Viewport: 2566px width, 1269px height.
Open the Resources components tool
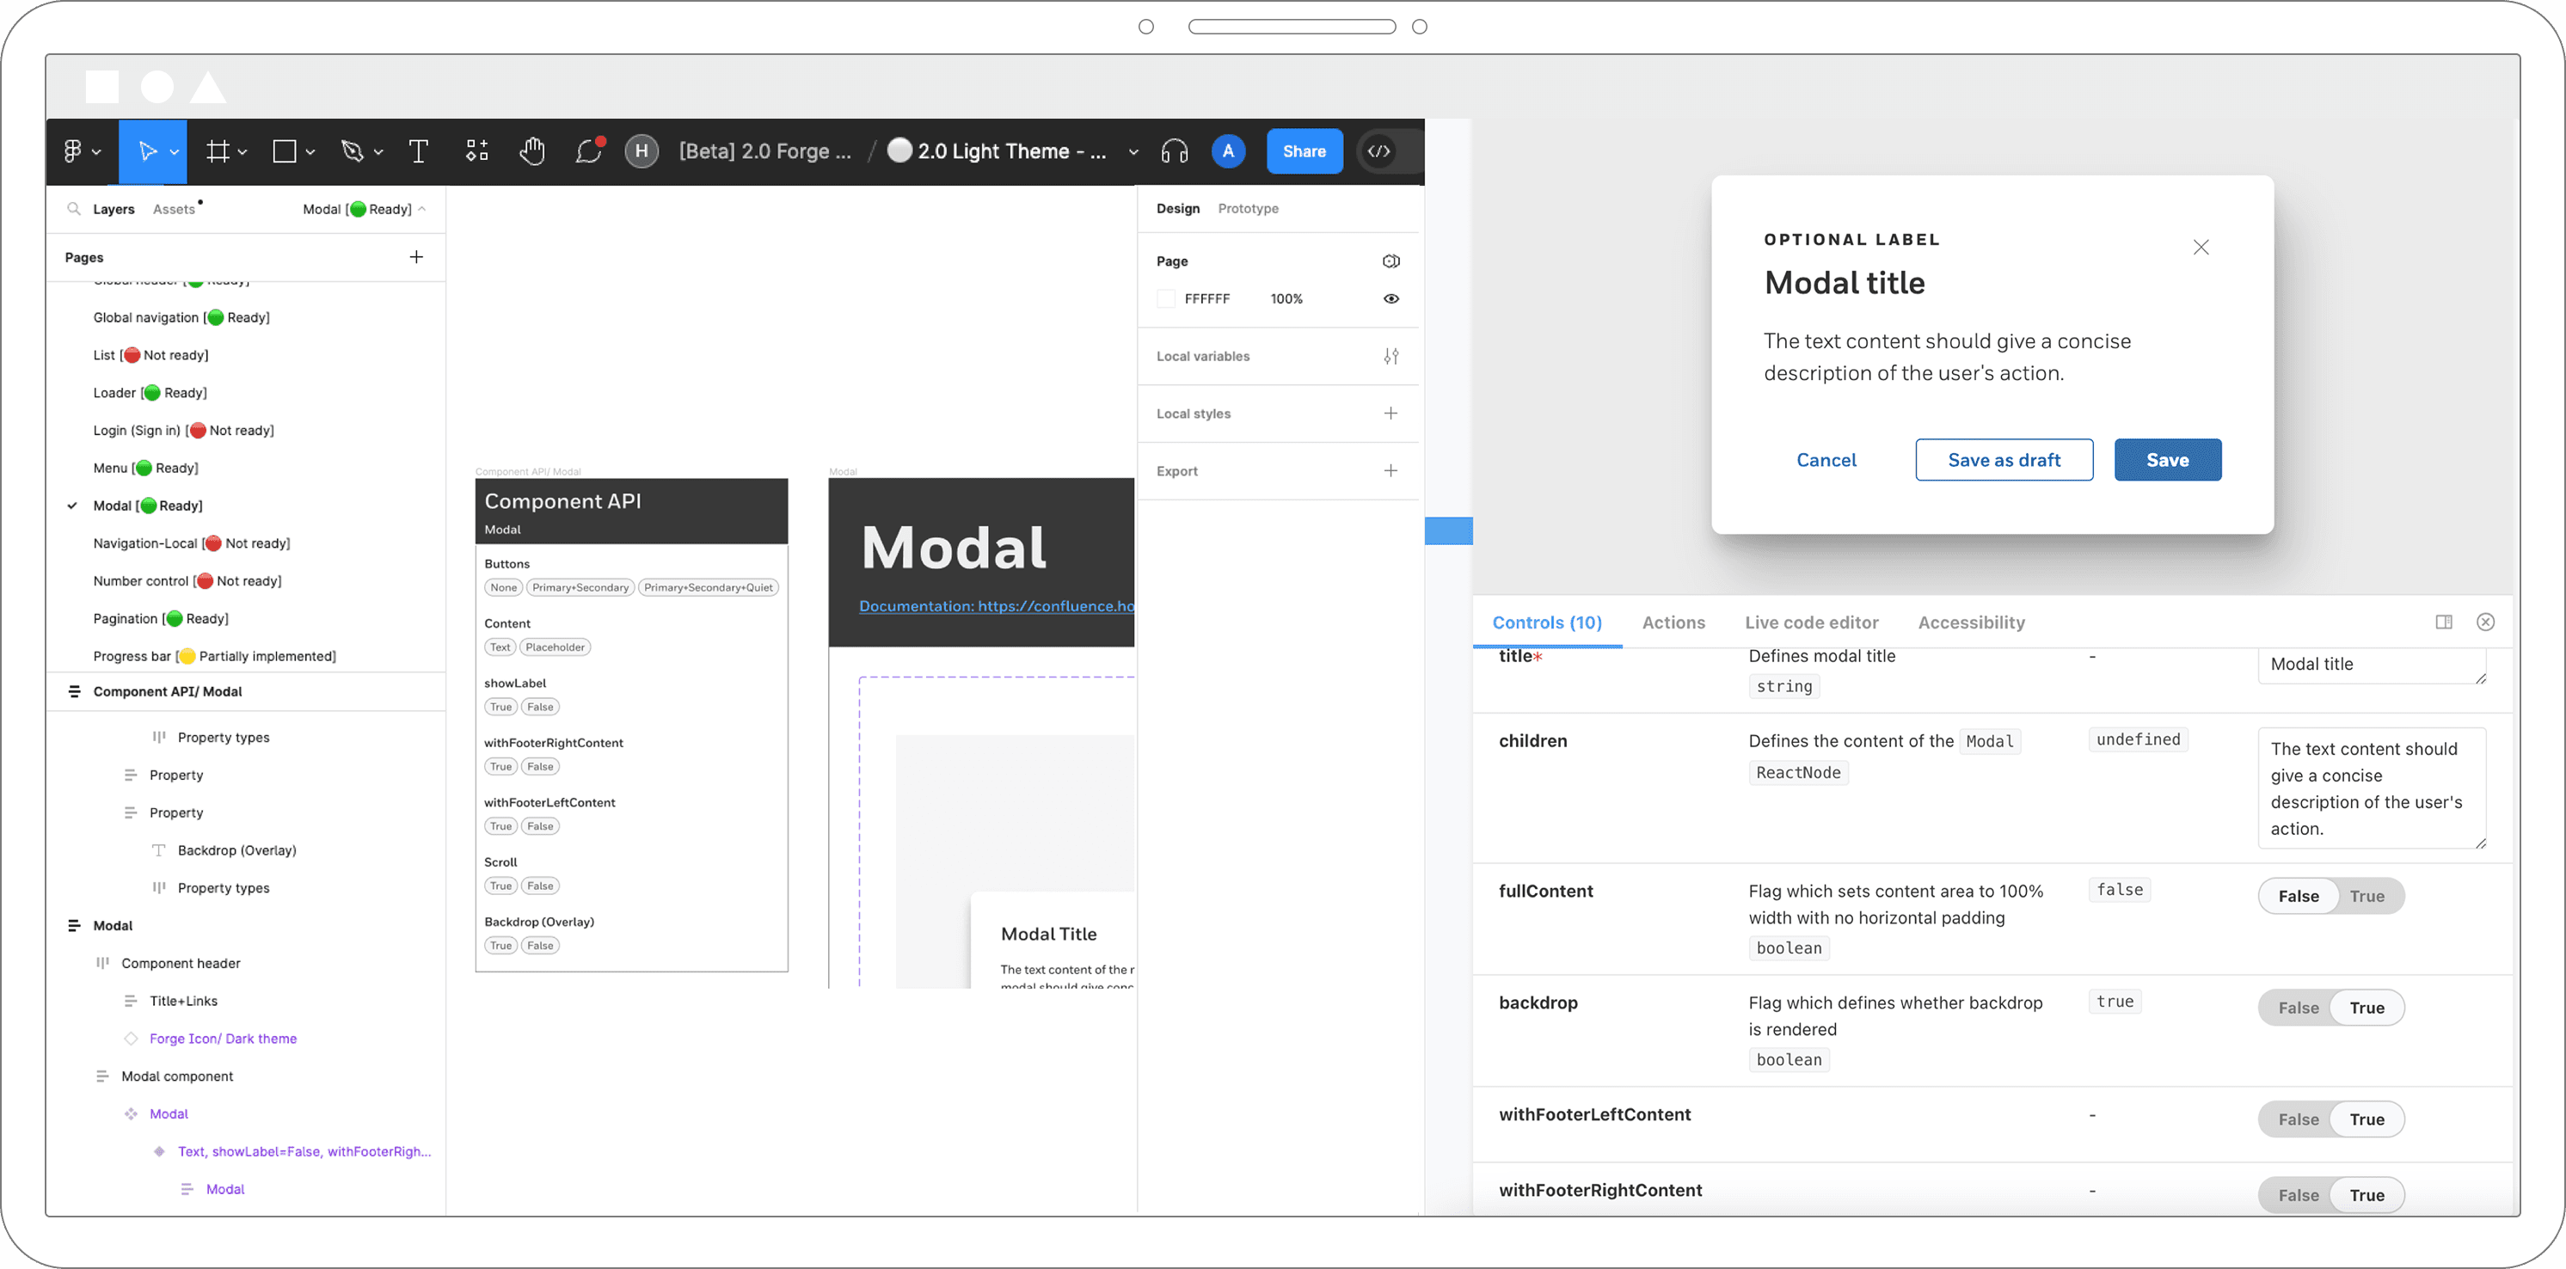pos(477,151)
